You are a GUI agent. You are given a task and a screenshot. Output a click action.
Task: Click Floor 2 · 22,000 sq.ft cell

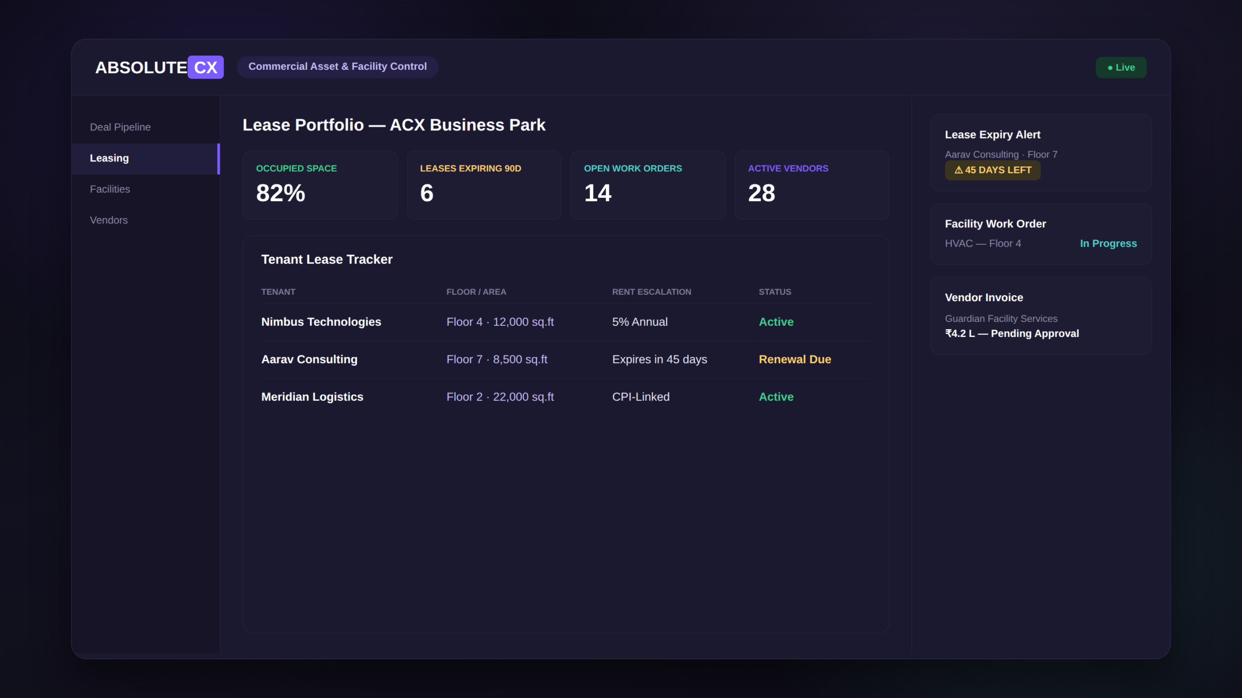[x=500, y=397]
